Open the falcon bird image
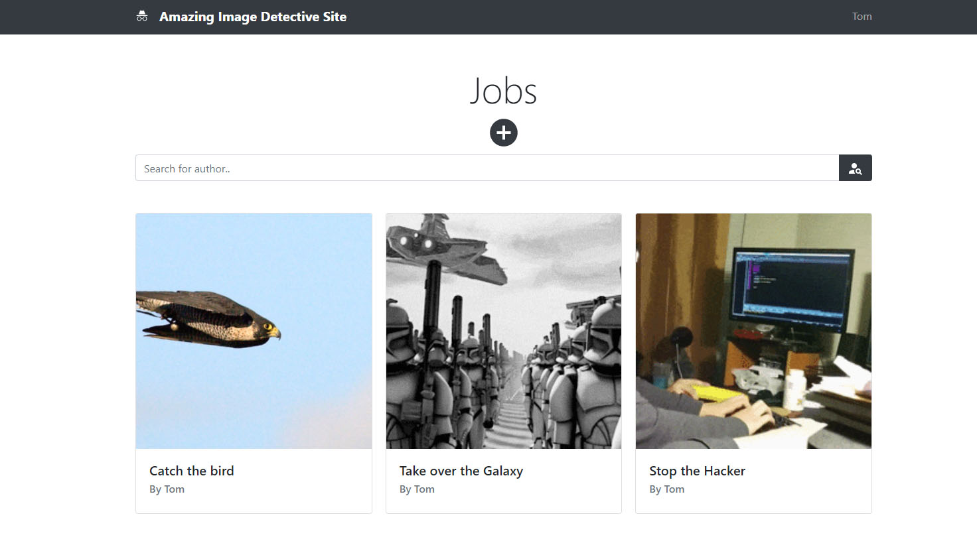977x549 pixels. click(x=254, y=331)
